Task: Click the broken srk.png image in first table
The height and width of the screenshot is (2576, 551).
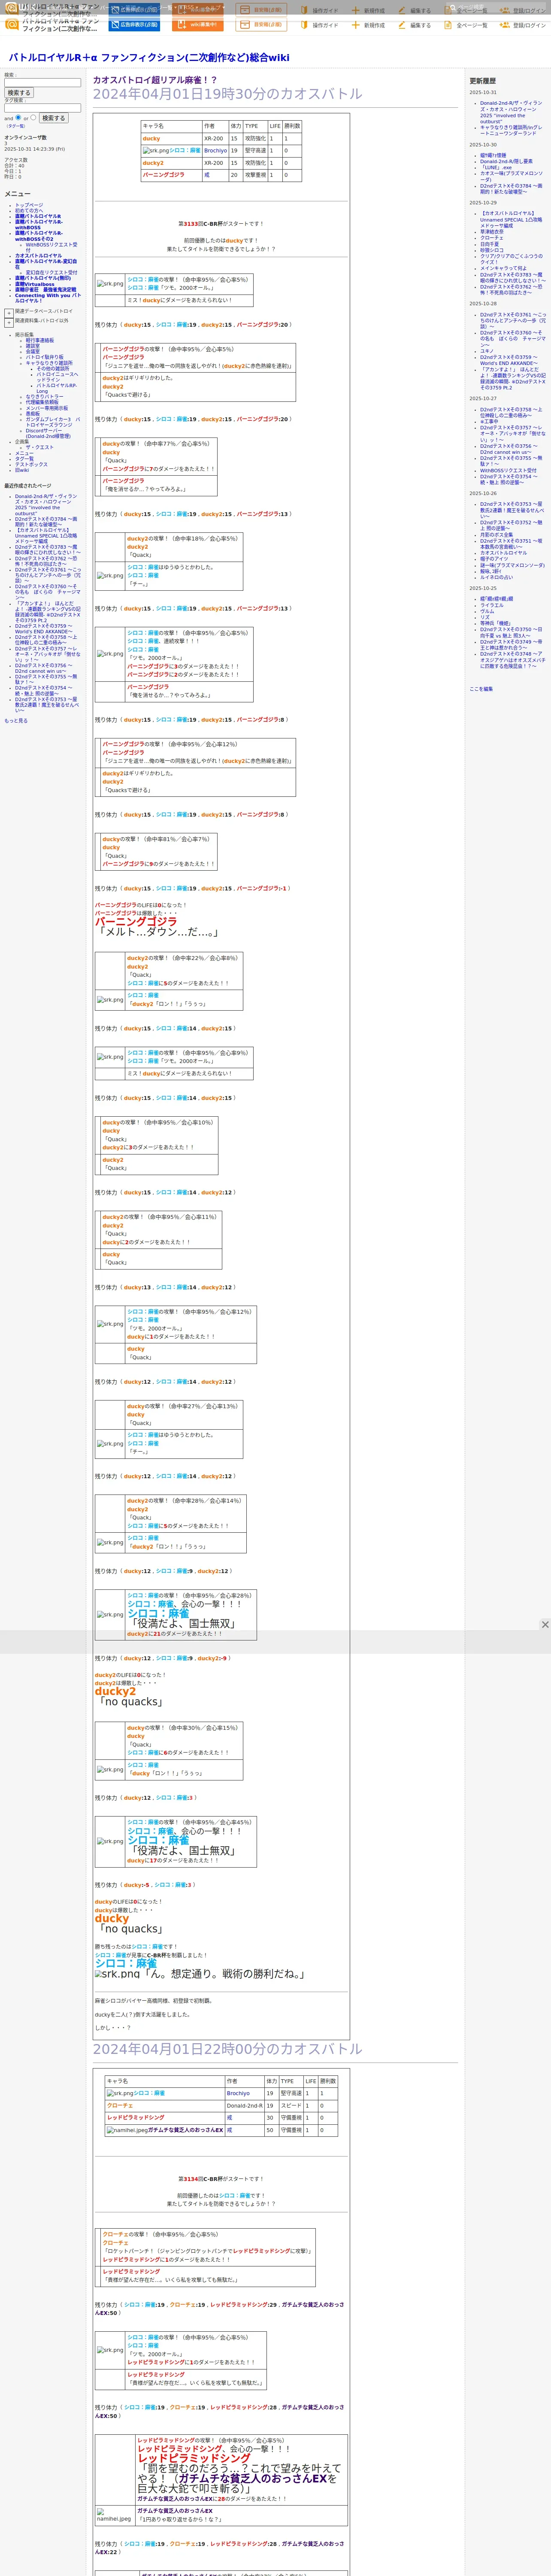Action: pos(156,151)
